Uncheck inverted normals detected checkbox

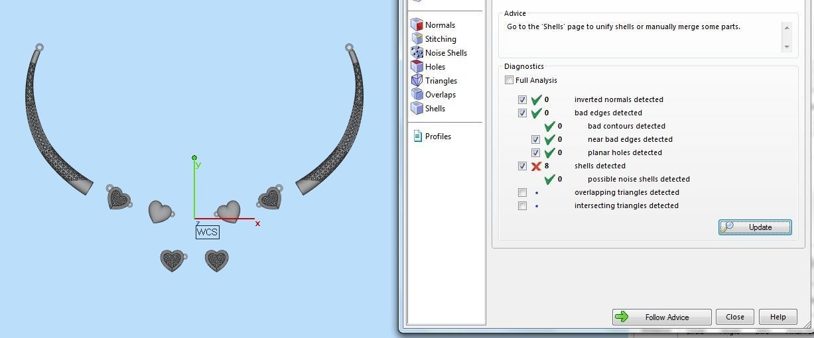[x=522, y=99]
